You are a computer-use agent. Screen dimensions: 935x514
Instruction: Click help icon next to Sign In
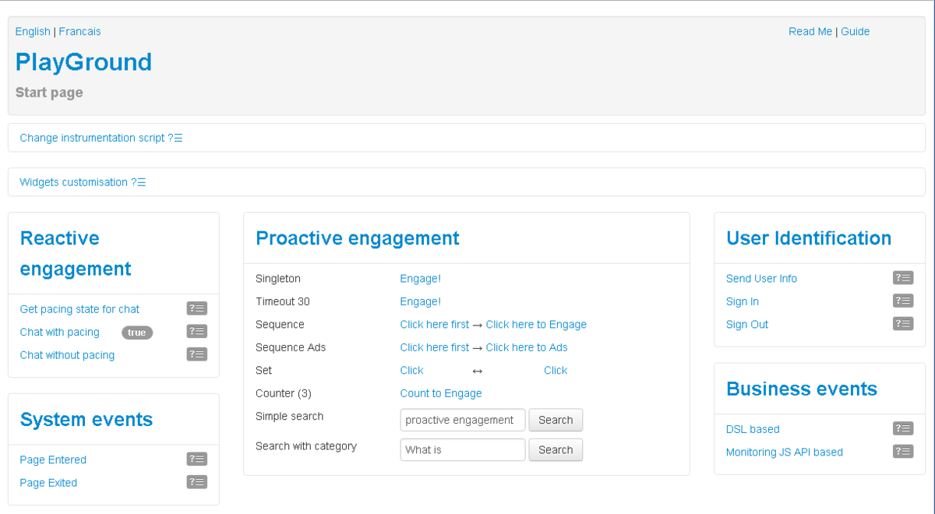coord(903,301)
